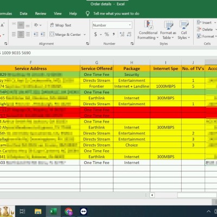Open the Data tab
Screen dimensions: 217x217
click(23, 14)
